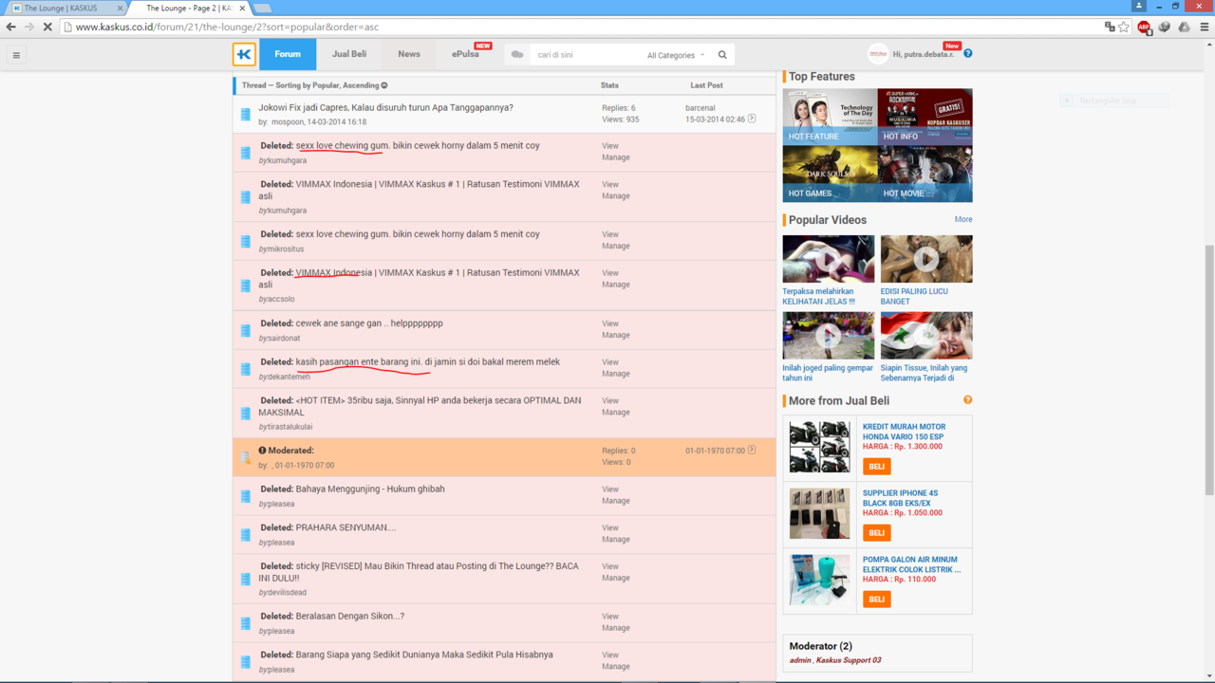1215x683 pixels.
Task: Open the All Categories dropdown
Action: pyautogui.click(x=676, y=55)
